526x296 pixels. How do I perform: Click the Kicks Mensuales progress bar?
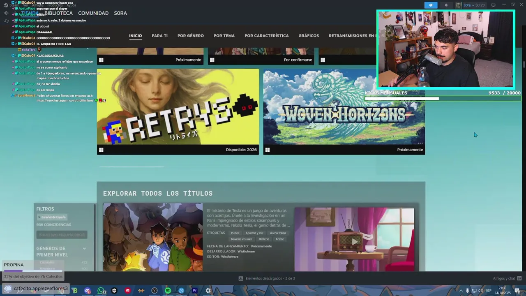click(x=442, y=99)
